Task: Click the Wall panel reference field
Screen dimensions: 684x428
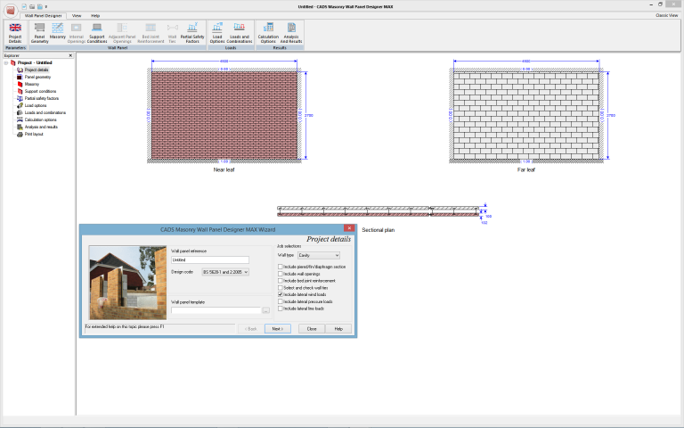Action: [x=210, y=259]
